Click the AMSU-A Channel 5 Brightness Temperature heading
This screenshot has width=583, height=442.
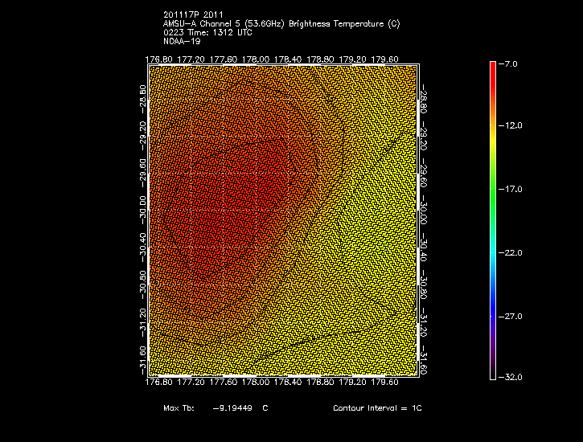pos(281,23)
